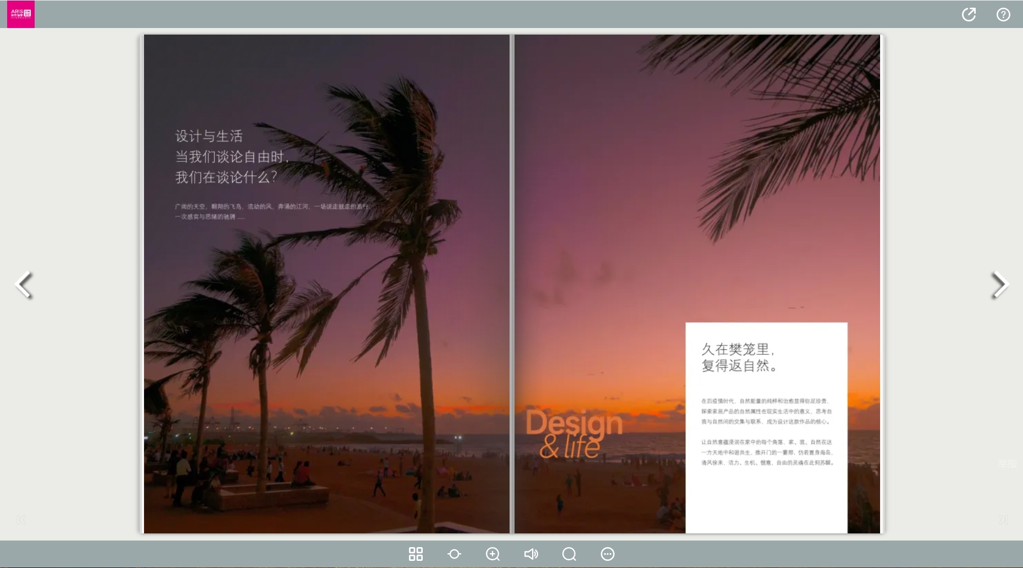Screen dimensions: 1023x568
Task: Open the thumbnails grid view
Action: pyautogui.click(x=416, y=554)
